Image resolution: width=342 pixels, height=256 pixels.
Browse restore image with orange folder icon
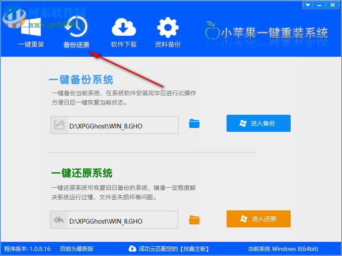click(194, 220)
